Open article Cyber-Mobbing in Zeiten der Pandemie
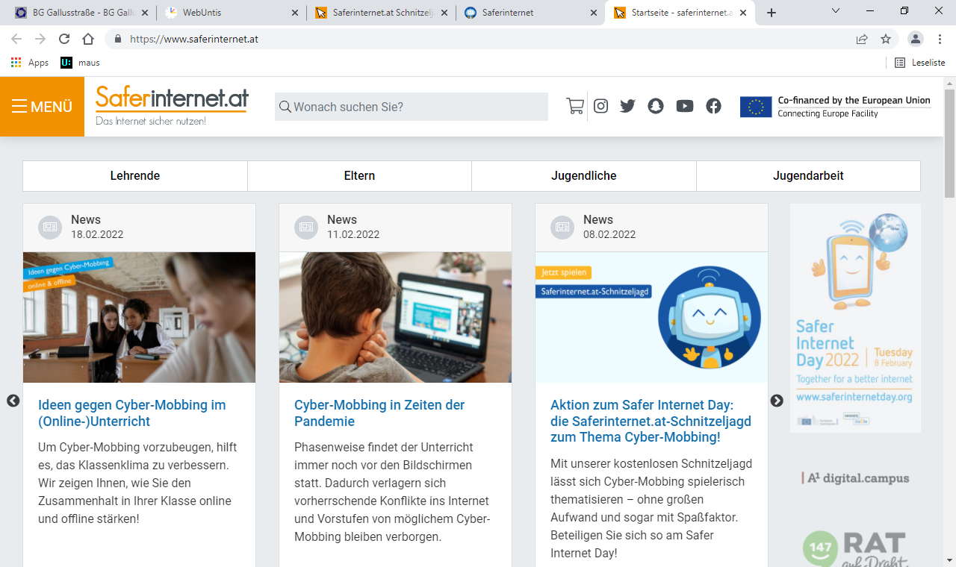Screen dimensions: 956x567 (x=379, y=413)
